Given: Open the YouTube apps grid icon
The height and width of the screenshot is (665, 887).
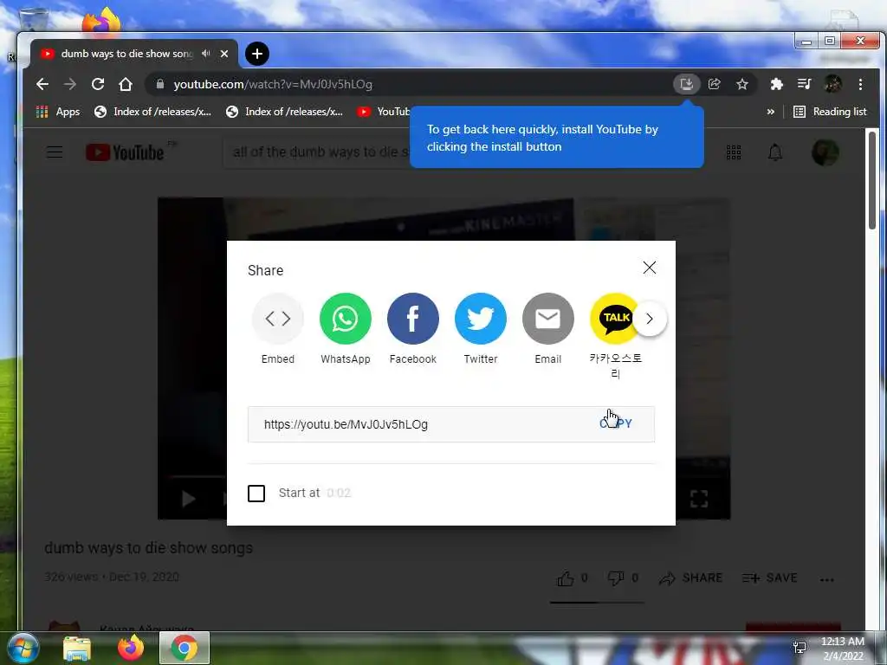Looking at the screenshot, I should [x=734, y=152].
